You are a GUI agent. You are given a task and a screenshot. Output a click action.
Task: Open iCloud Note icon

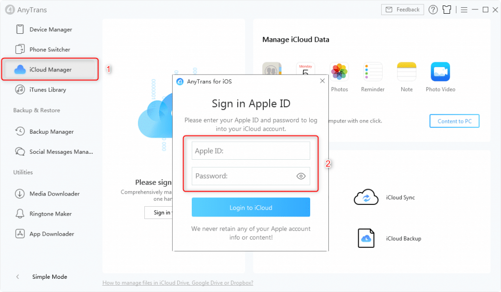[407, 72]
